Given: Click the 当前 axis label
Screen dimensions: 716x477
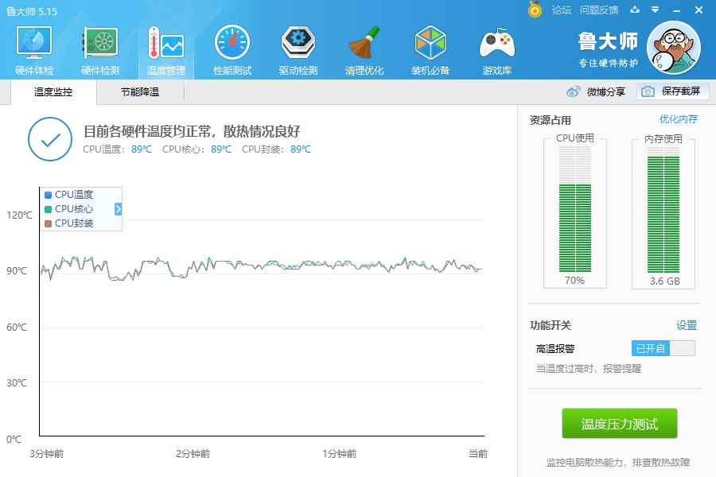Looking at the screenshot, I should (478, 454).
